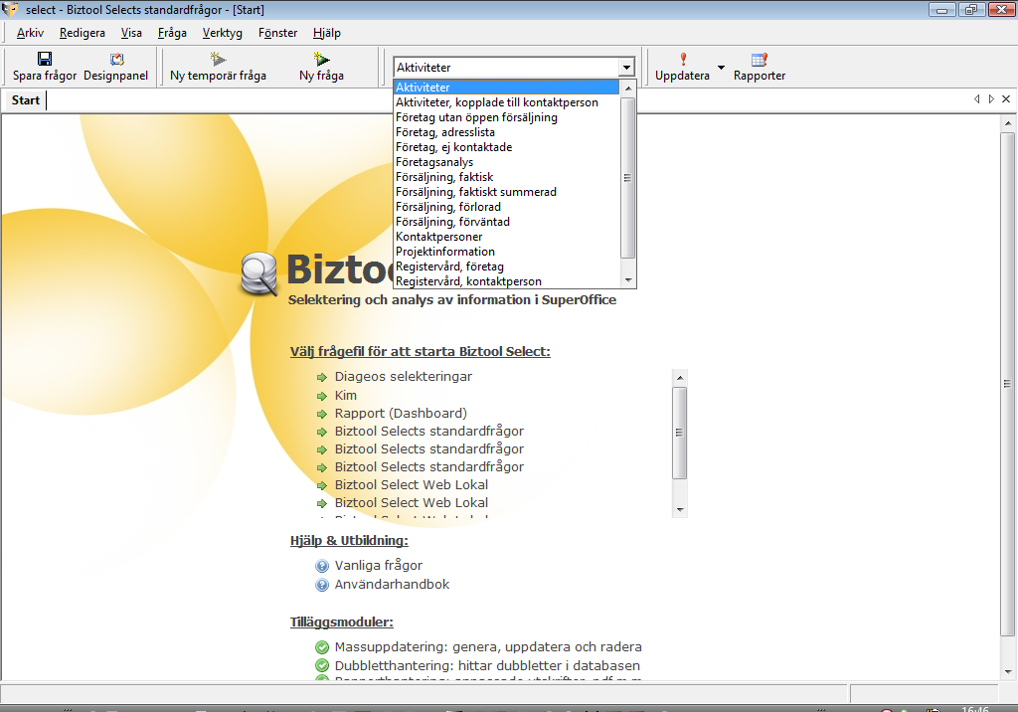Open the Designpanel toolbar icon
The height and width of the screenshot is (712, 1018).
tap(116, 59)
